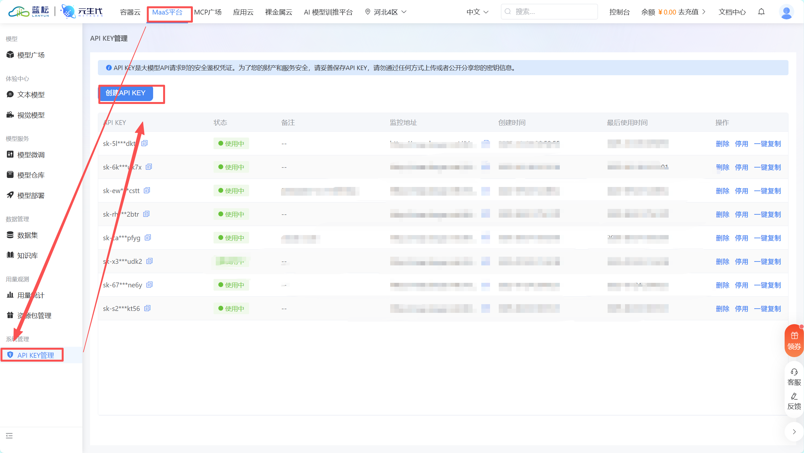Expand the floating panel right chevron
Image resolution: width=804 pixels, height=453 pixels.
point(794,432)
